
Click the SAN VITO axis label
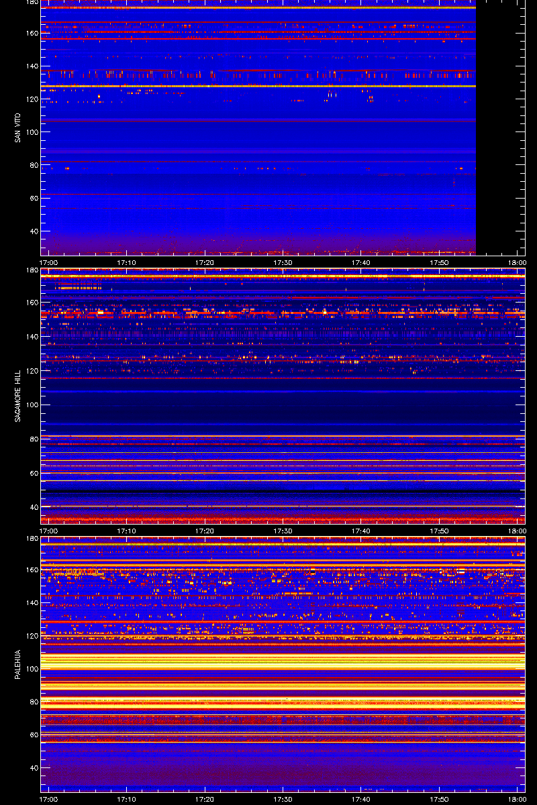click(x=17, y=127)
